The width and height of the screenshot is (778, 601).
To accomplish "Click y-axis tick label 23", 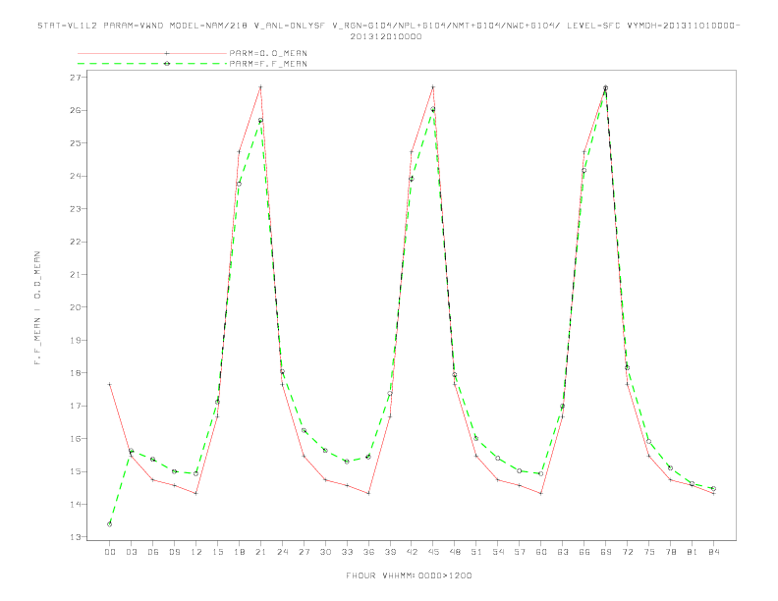I will pyautogui.click(x=75, y=209).
